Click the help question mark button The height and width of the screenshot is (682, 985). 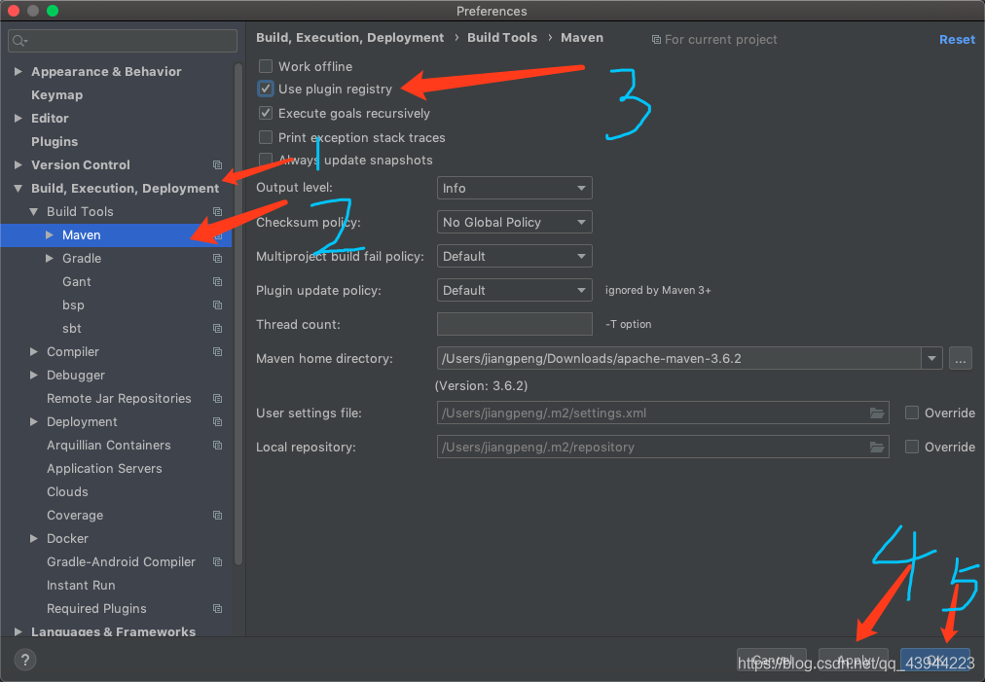tap(24, 660)
